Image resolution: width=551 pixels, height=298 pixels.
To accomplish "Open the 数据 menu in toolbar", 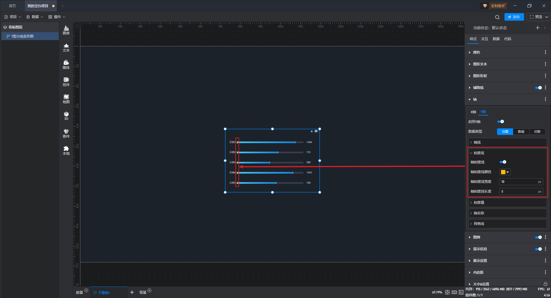I will click(35, 17).
